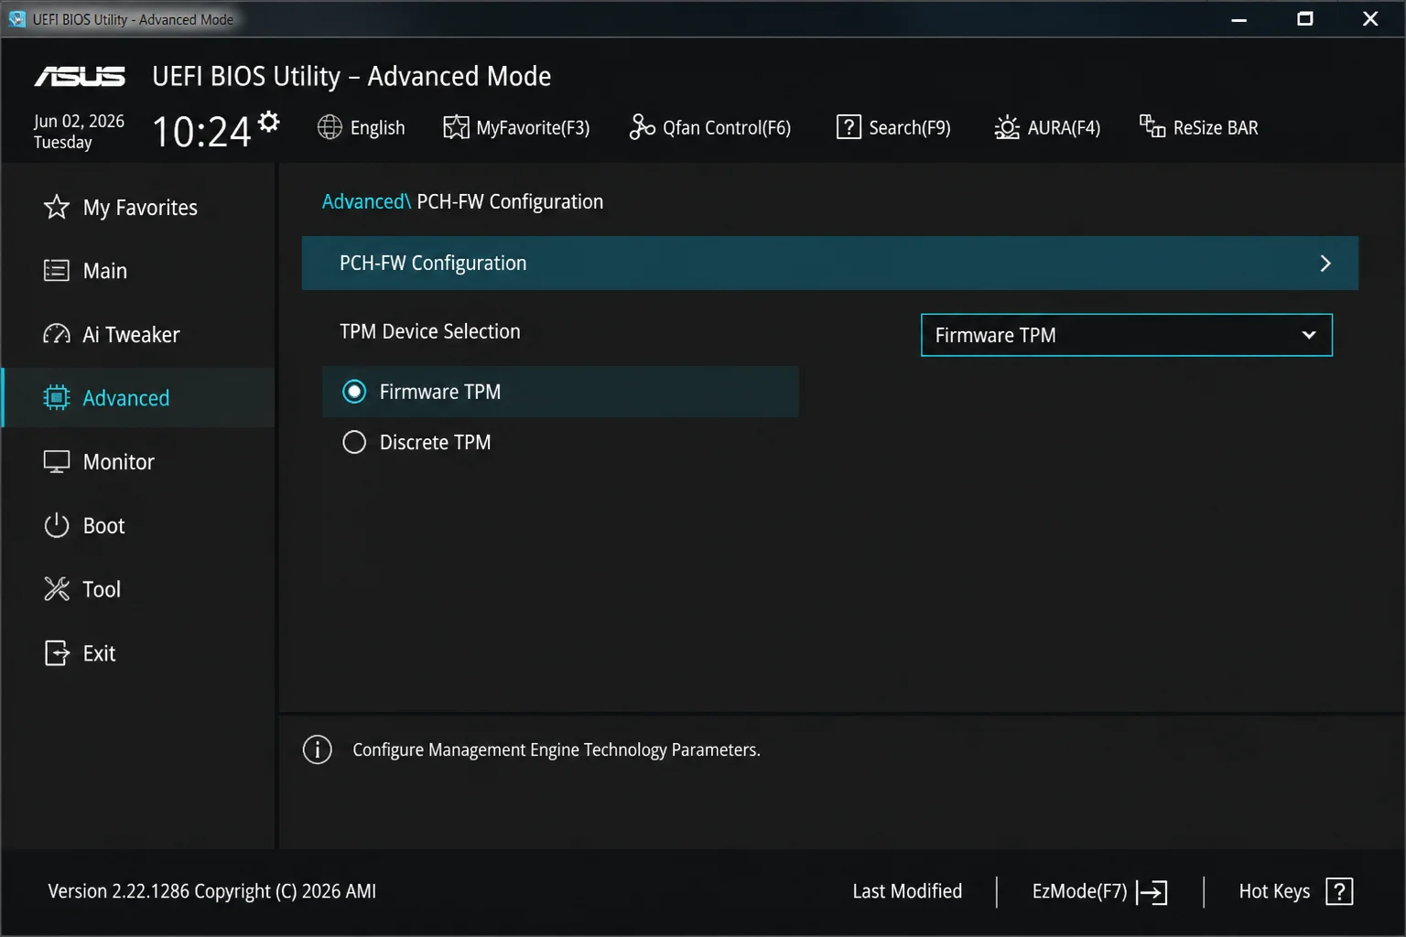The image size is (1406, 937).
Task: Close the UEFI BIOS Utility window
Action: click(x=1370, y=19)
